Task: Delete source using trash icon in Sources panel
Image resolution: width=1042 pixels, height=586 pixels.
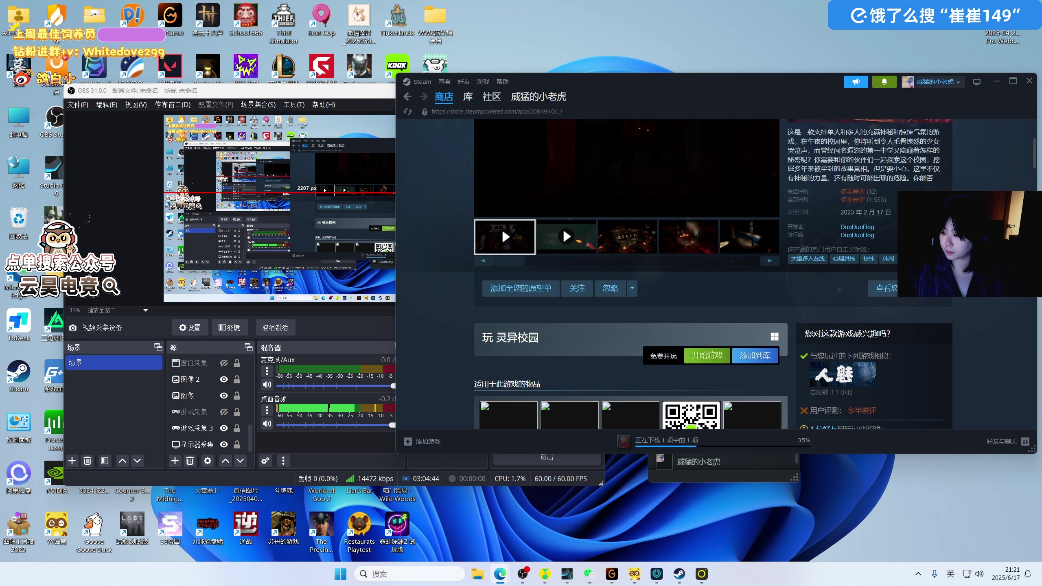Action: (190, 461)
